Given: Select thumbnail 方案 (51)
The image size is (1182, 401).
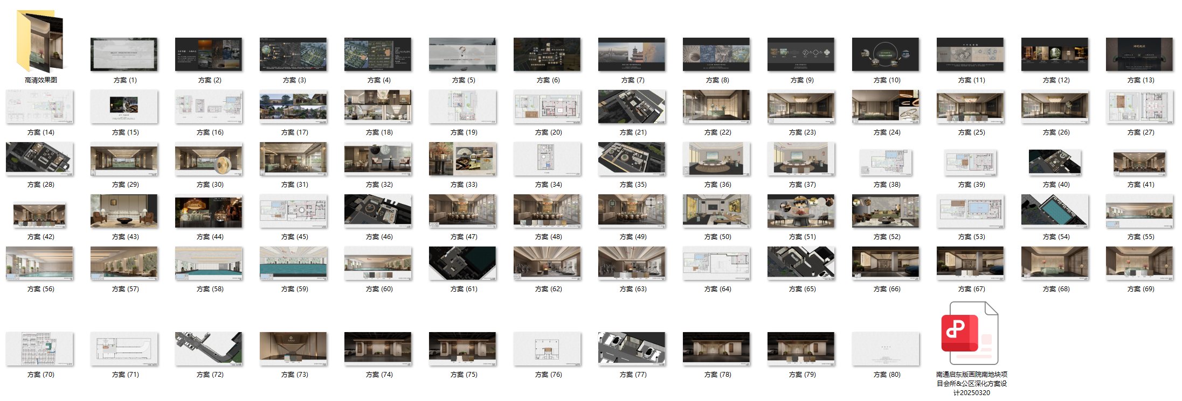Looking at the screenshot, I should click(801, 211).
